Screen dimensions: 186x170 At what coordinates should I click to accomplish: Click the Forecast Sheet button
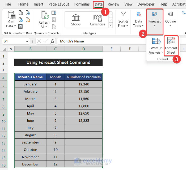[171, 46]
